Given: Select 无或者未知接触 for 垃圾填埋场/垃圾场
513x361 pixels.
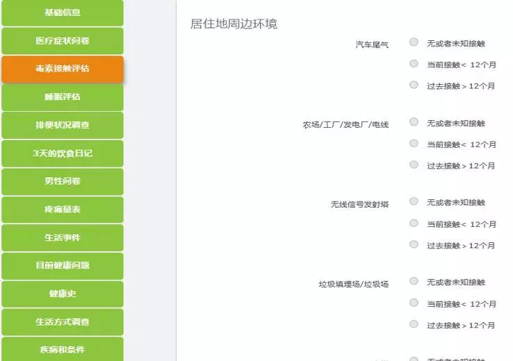Looking at the screenshot, I should click(414, 281).
